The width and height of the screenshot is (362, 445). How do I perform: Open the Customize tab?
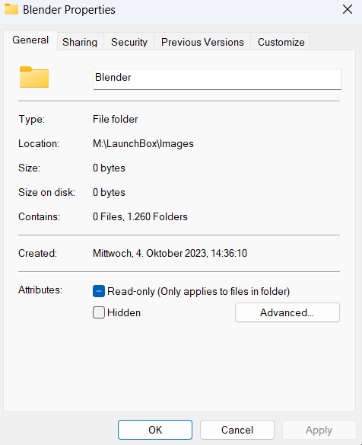[281, 42]
